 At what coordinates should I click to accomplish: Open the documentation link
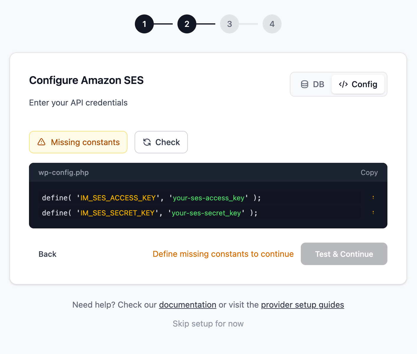point(187,305)
